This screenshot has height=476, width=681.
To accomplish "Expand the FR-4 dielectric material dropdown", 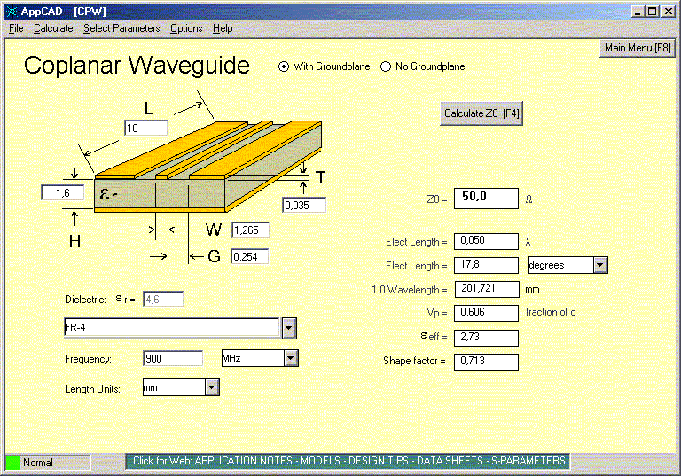I will (x=289, y=328).
